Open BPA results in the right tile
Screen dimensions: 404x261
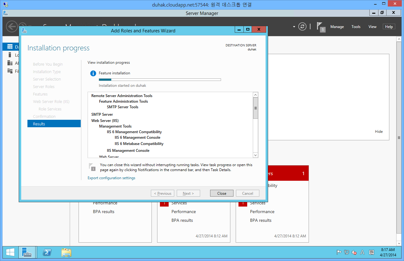(x=261, y=220)
